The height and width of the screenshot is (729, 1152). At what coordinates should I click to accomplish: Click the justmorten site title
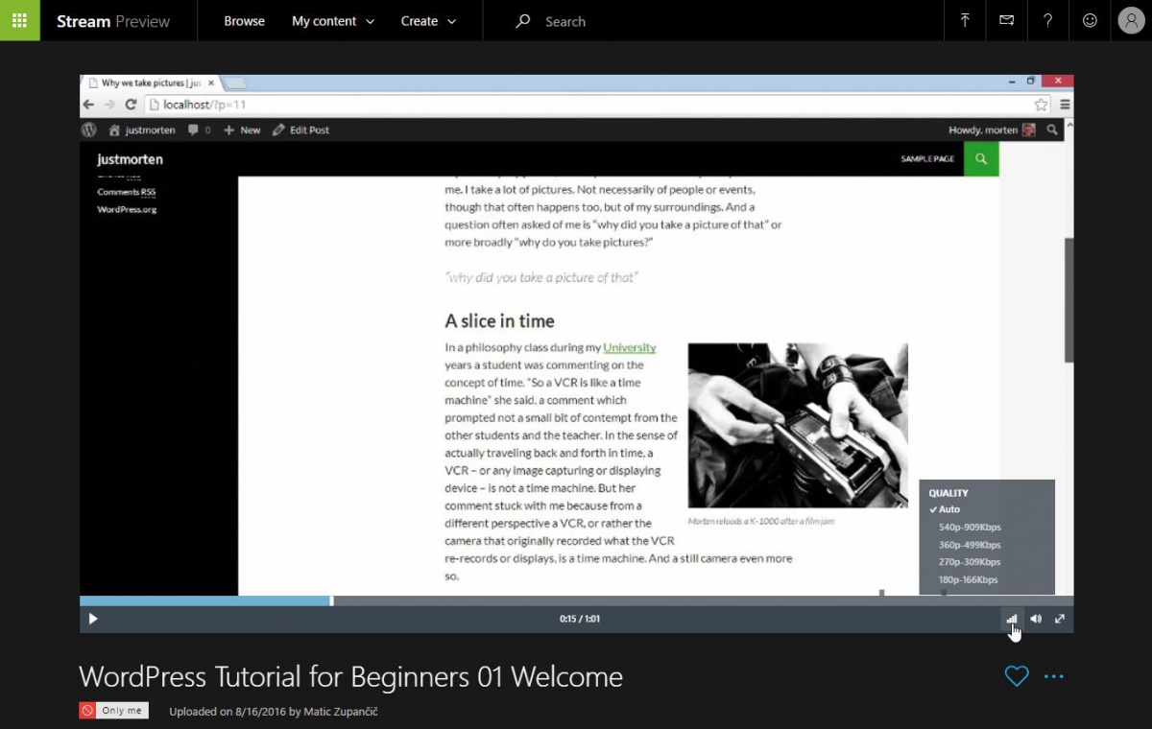130,159
